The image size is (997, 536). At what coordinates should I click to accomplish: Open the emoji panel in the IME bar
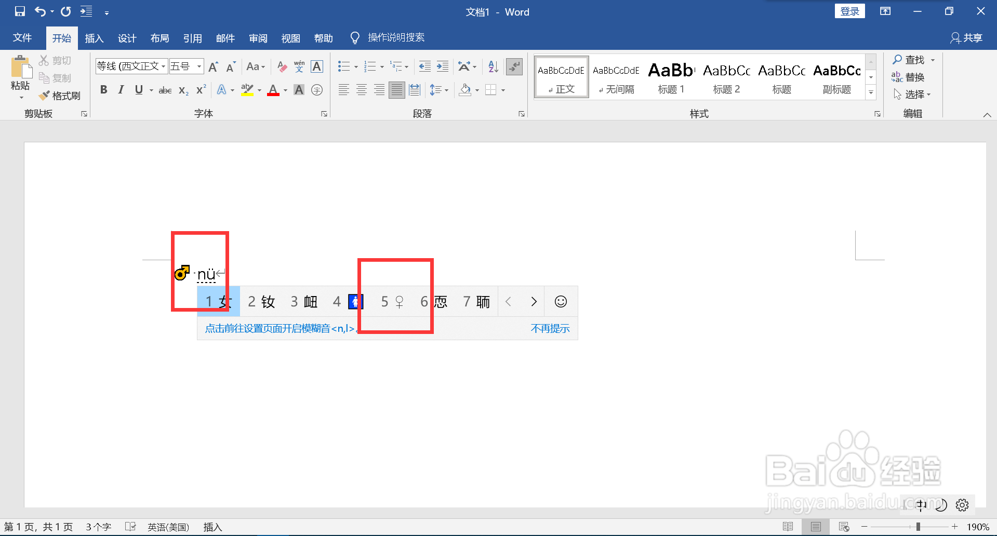pyautogui.click(x=561, y=301)
